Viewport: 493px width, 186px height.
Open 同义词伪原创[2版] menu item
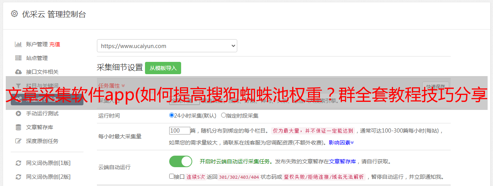point(48,177)
